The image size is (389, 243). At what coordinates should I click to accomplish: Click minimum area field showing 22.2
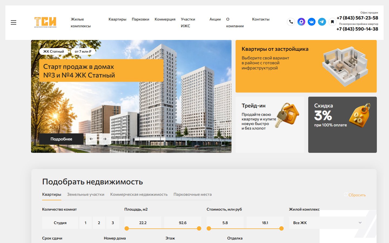pos(143,223)
